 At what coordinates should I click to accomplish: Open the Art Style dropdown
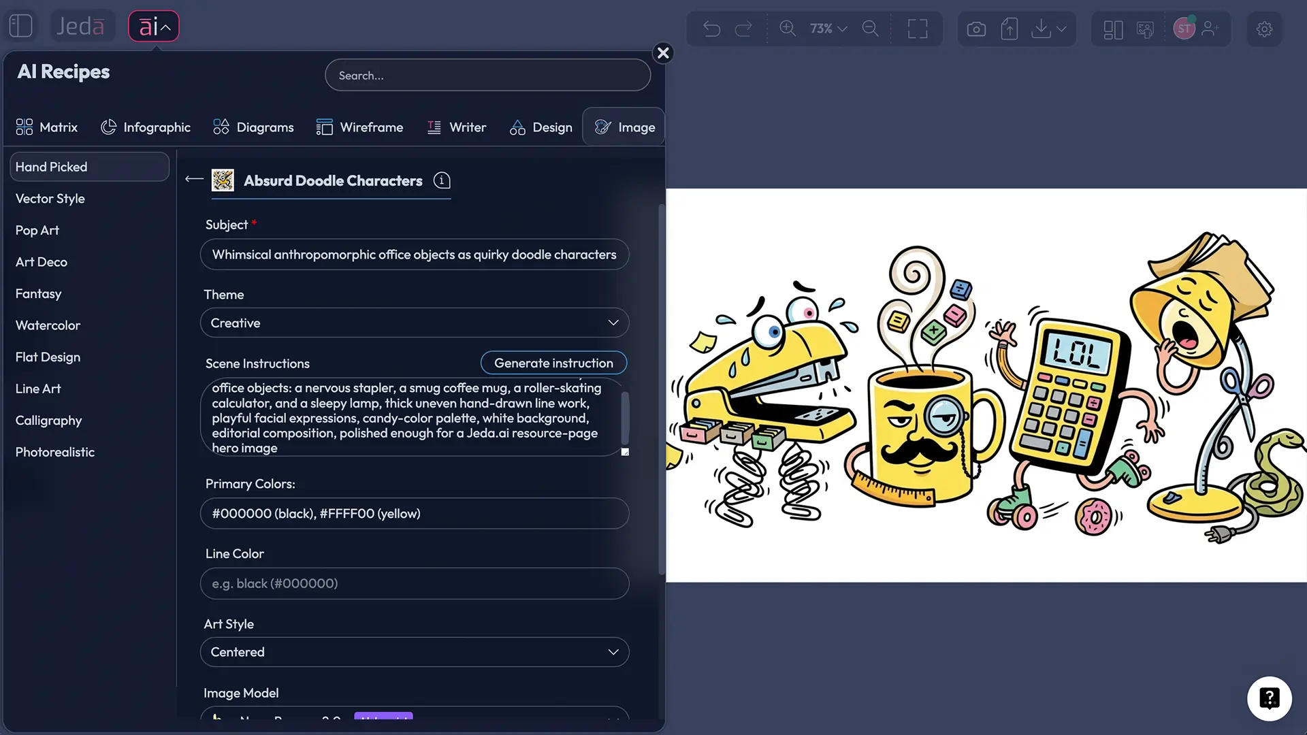(x=415, y=652)
